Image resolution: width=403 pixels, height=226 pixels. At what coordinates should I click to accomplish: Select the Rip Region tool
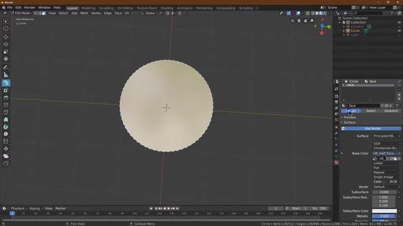(x=6, y=163)
